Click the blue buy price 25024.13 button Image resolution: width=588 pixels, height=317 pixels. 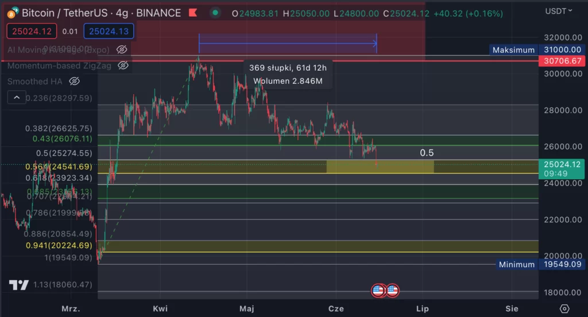tap(109, 31)
